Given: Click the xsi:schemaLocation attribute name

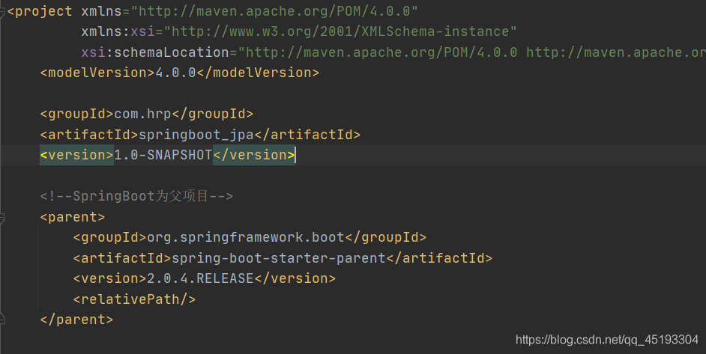Looking at the screenshot, I should point(155,52).
